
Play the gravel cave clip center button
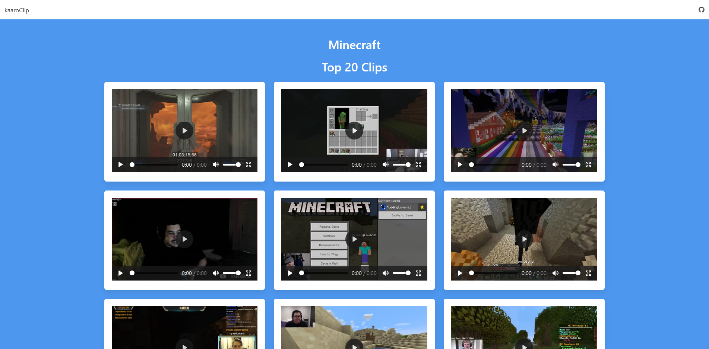(524, 239)
